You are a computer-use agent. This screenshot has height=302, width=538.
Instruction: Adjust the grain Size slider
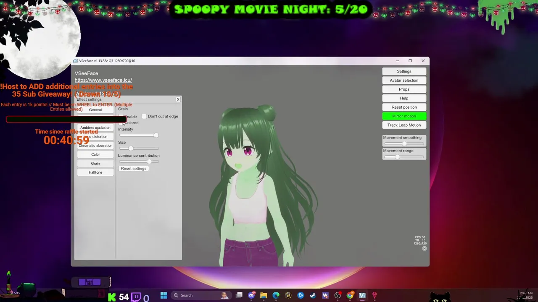[139, 148]
